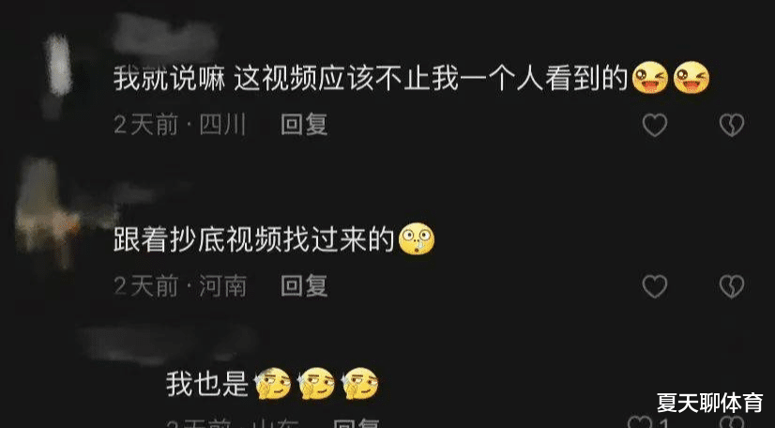Dislike the 四川 comment with broken heart
The image size is (775, 428).
point(732,125)
